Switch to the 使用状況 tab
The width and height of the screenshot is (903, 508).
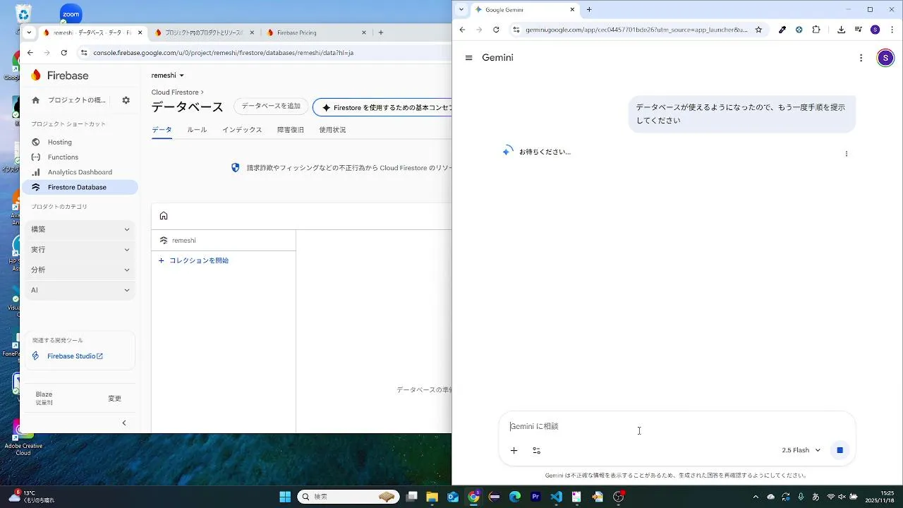pyautogui.click(x=332, y=130)
